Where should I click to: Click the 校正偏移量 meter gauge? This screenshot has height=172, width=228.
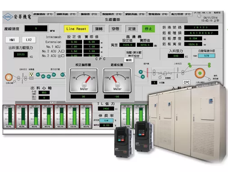tap(84, 80)
